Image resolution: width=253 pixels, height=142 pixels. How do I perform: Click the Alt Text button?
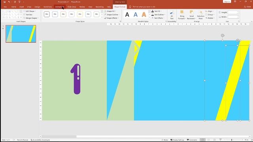[x=172, y=15]
